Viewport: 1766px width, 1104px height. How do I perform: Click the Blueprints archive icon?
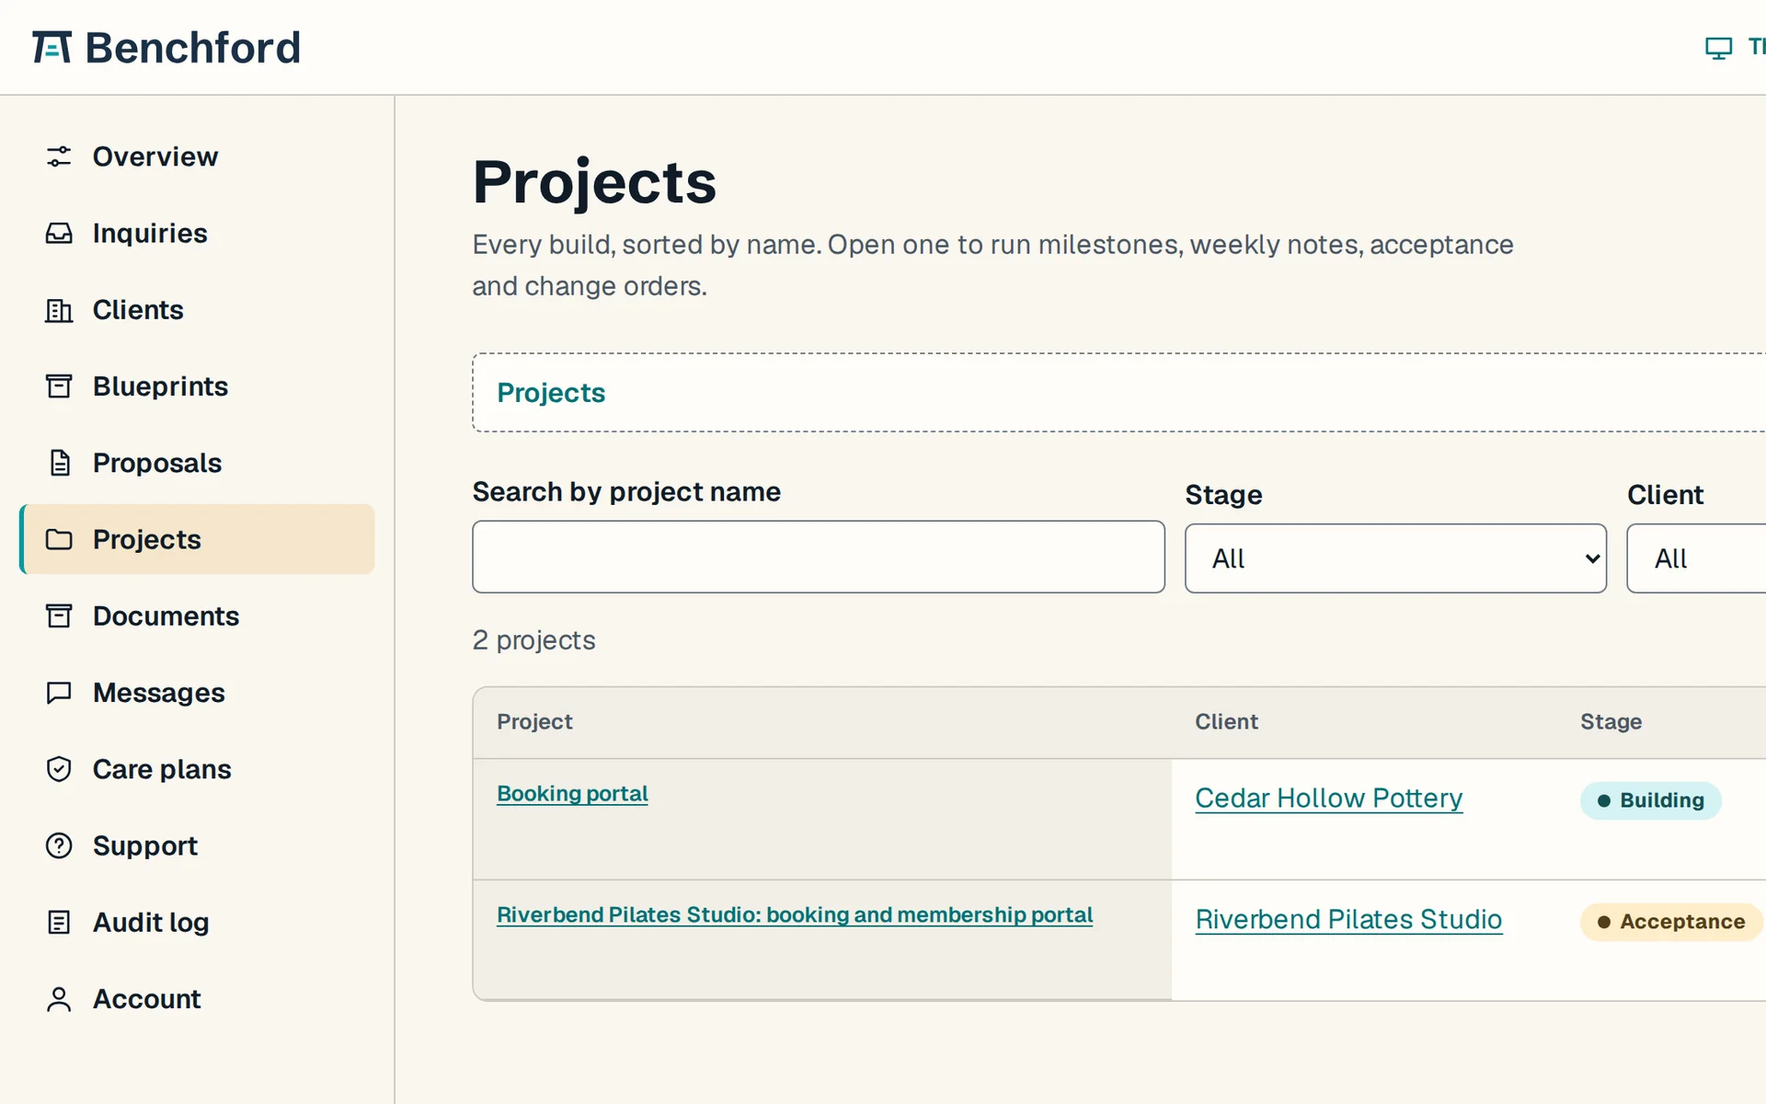click(59, 386)
